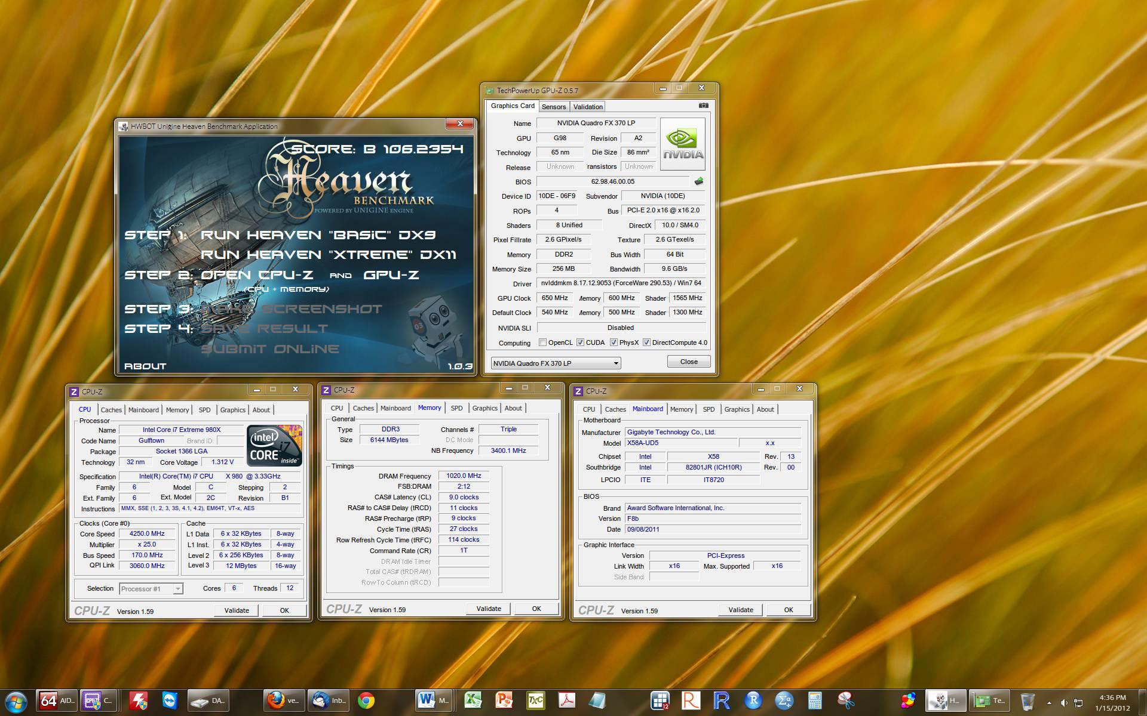This screenshot has height=716, width=1147.
Task: Open Thunderbird Inbox taskbar button
Action: [x=328, y=700]
